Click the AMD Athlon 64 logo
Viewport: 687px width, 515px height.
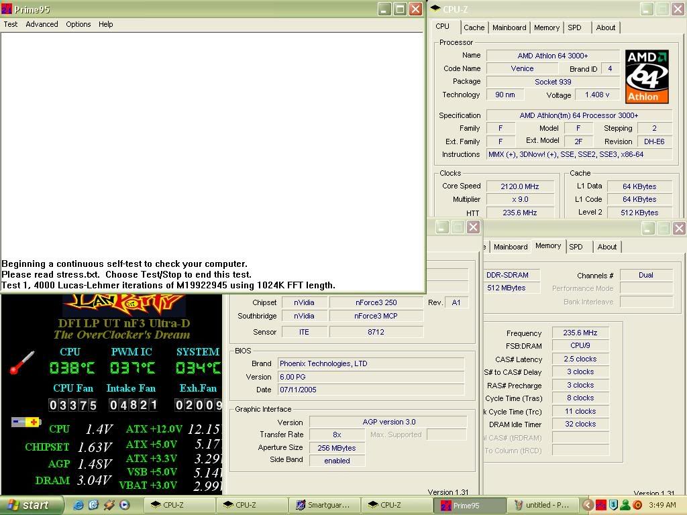(647, 76)
